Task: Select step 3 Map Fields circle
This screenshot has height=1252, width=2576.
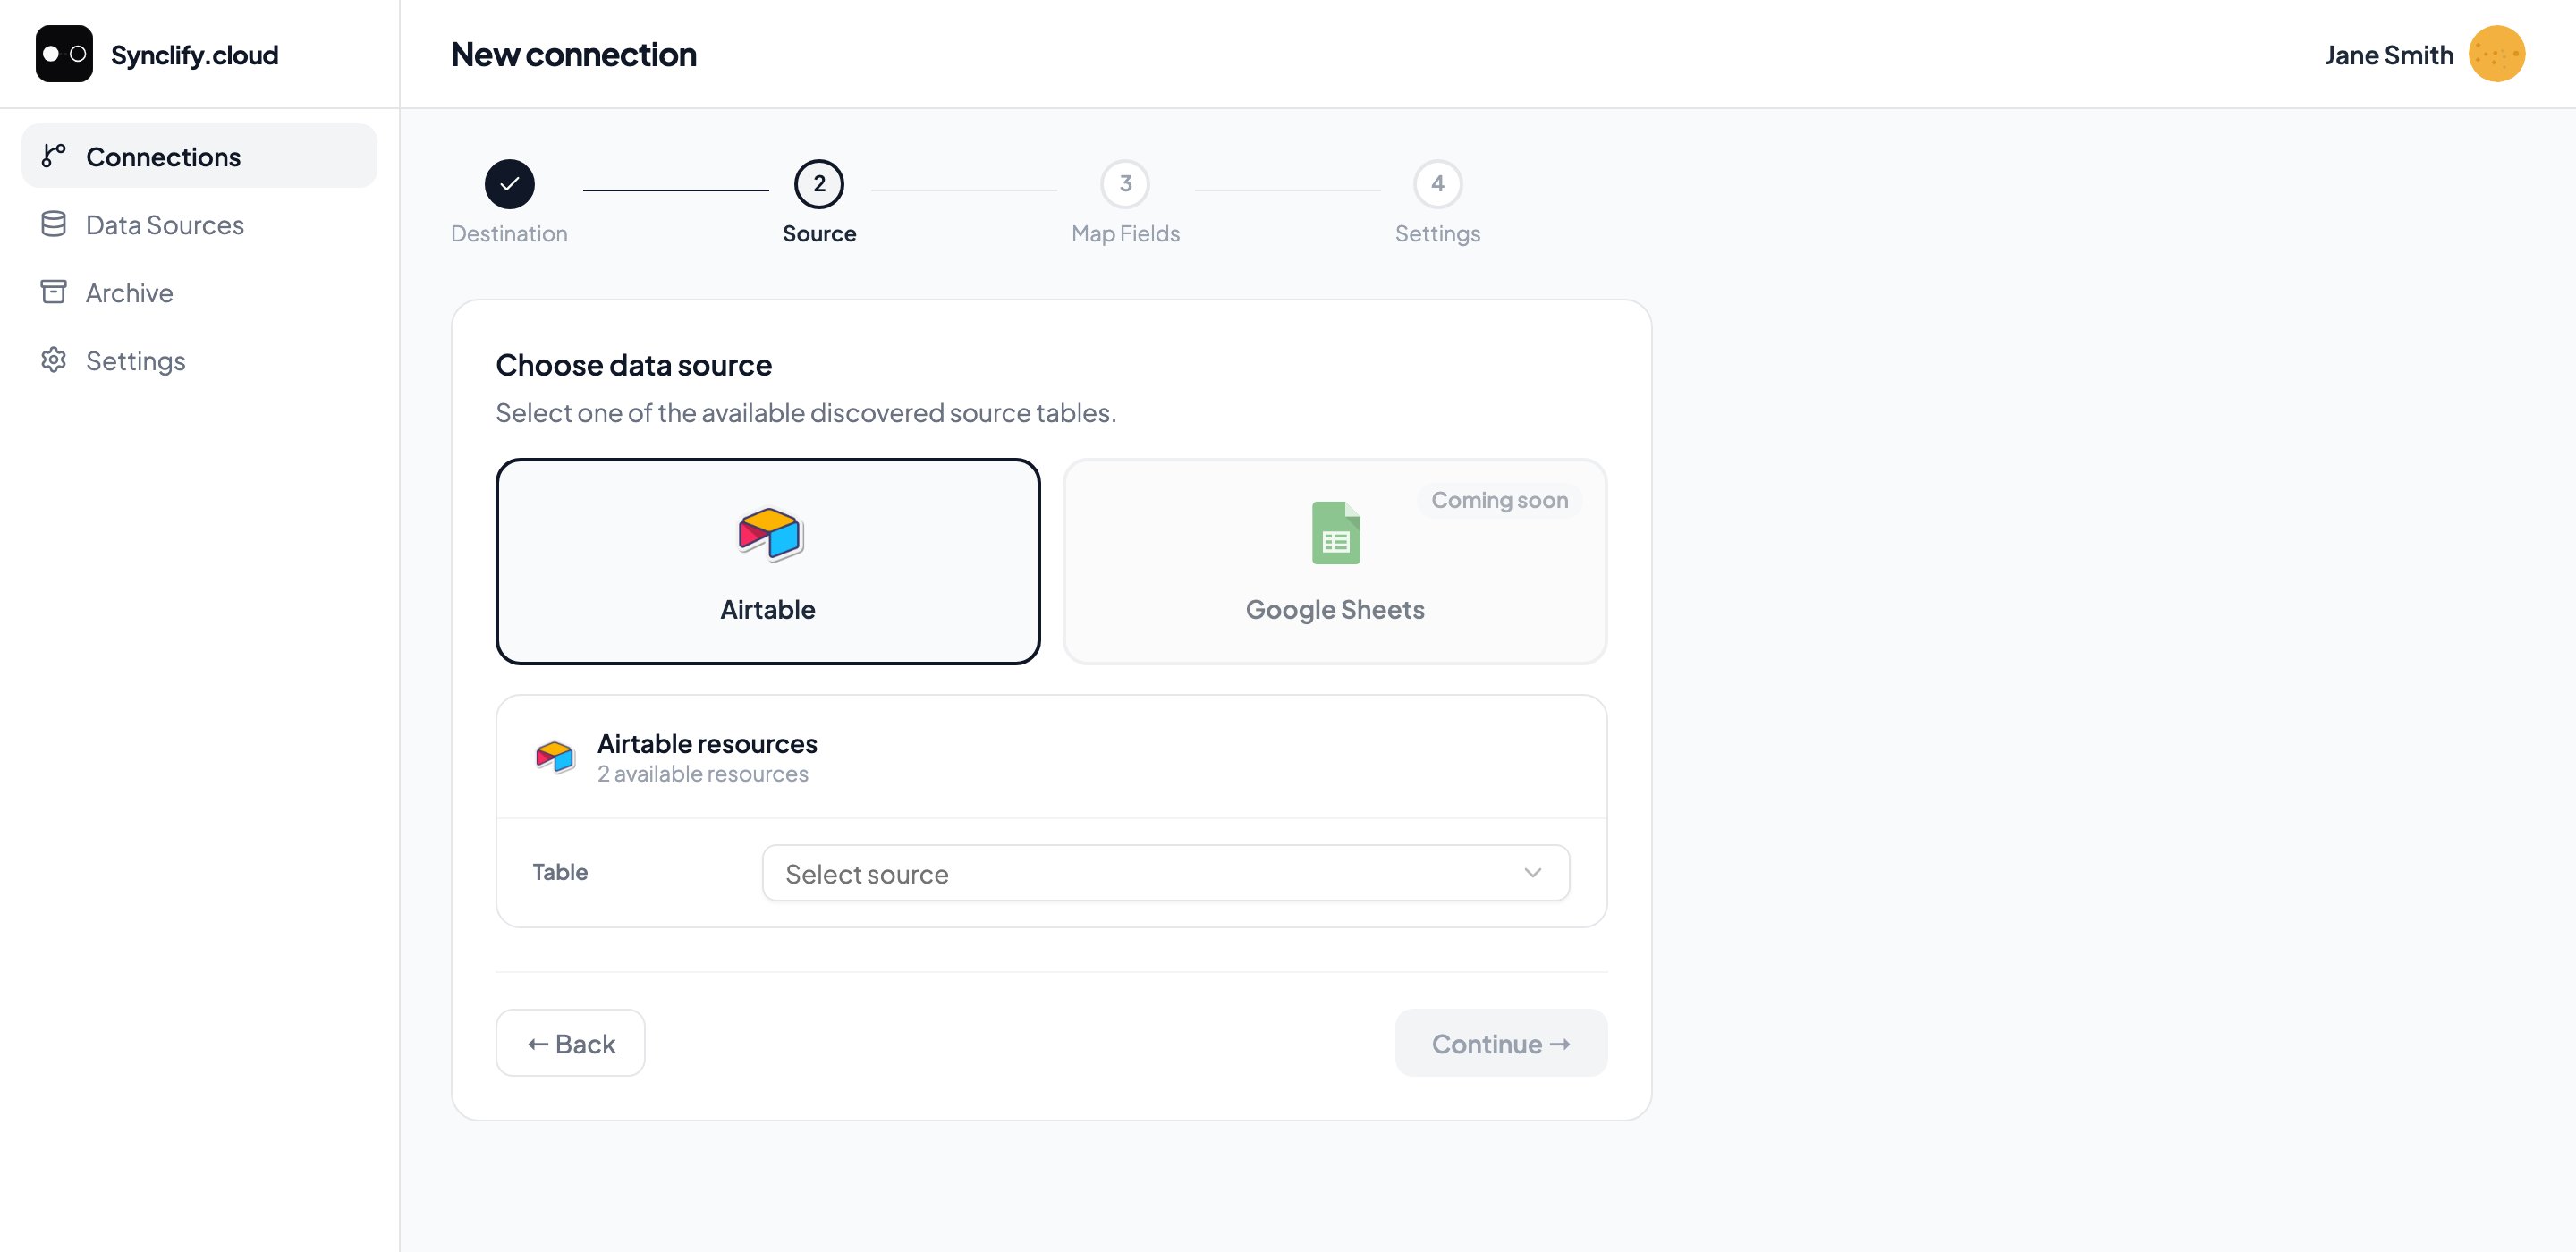Action: (x=1125, y=184)
